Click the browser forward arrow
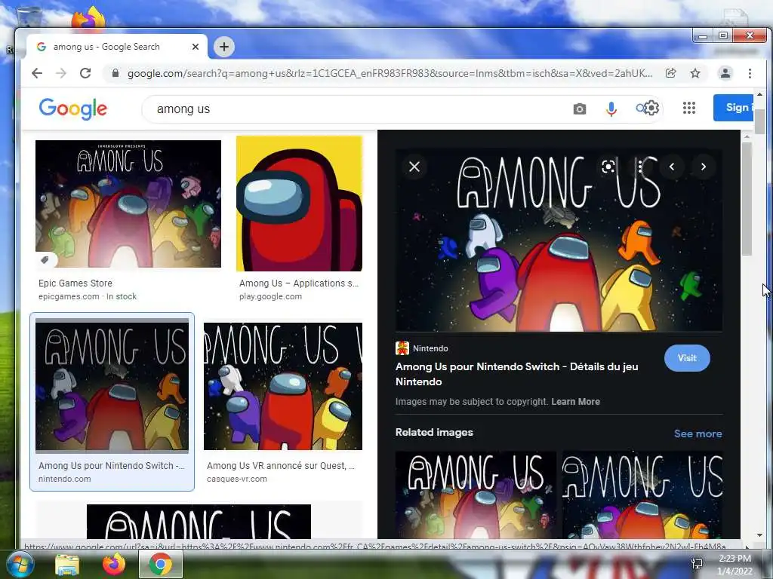Screen dimensions: 773x579 coord(61,73)
